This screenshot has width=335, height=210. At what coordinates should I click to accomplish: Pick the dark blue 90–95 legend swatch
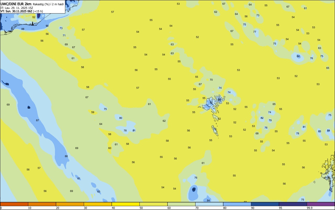pyautogui.click(x=265, y=204)
